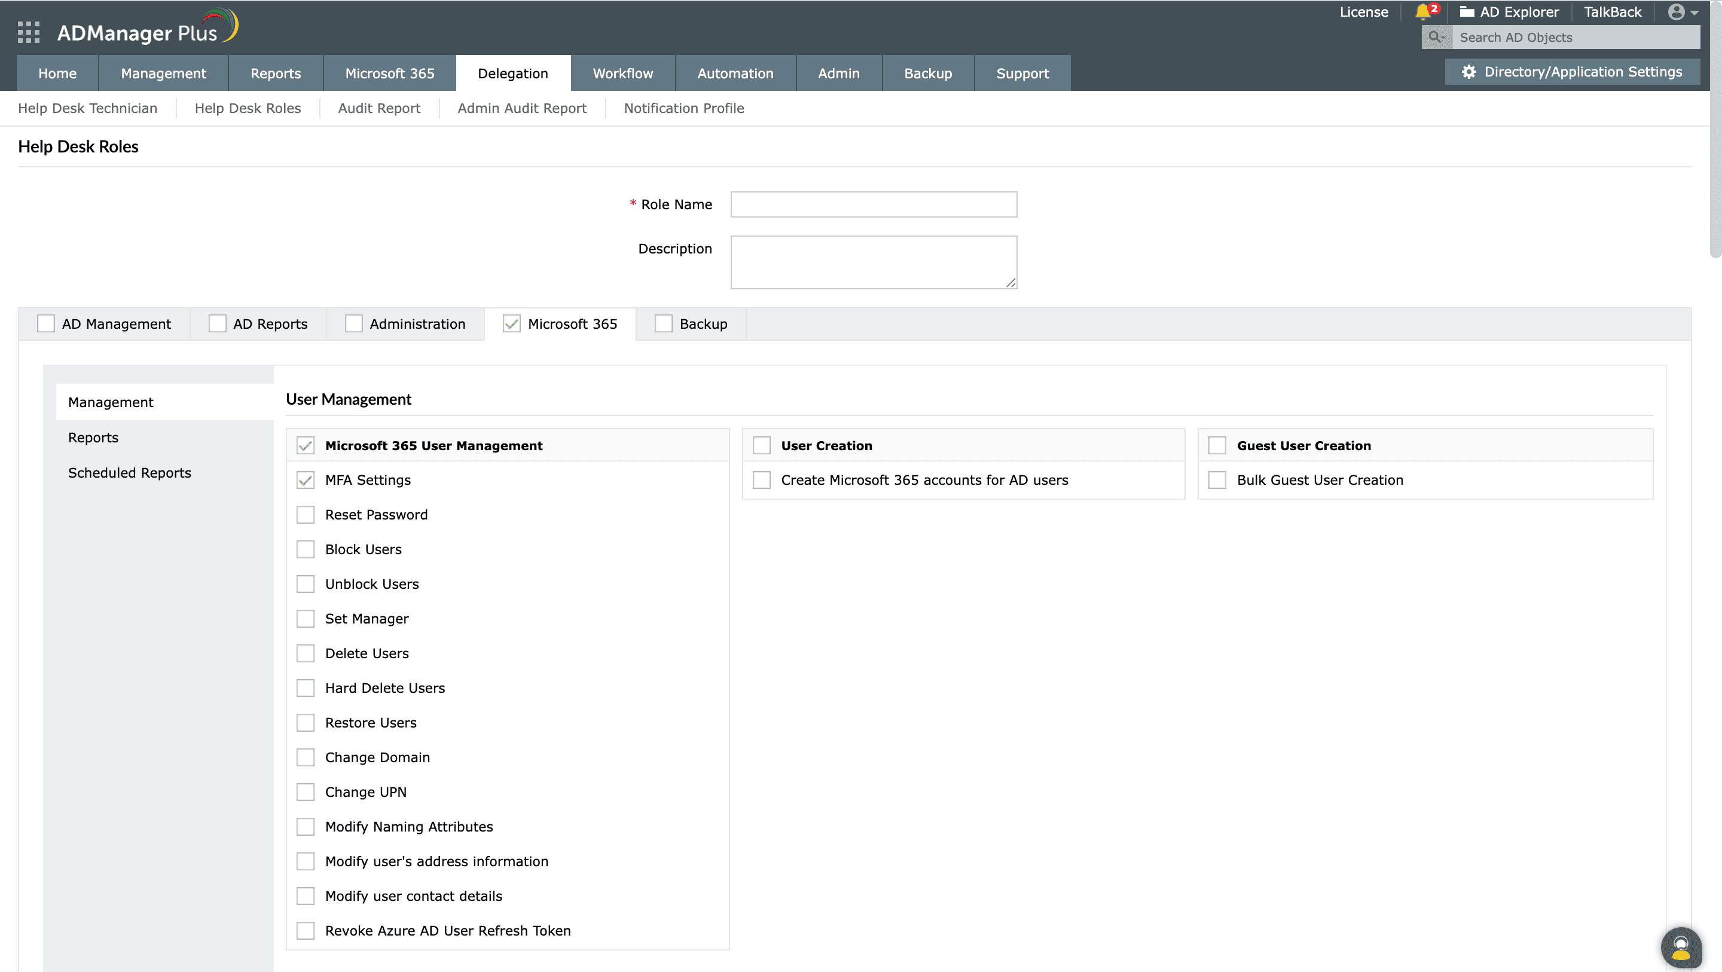1722x972 pixels.
Task: Enable the Reset Password checkbox
Action: pos(306,515)
